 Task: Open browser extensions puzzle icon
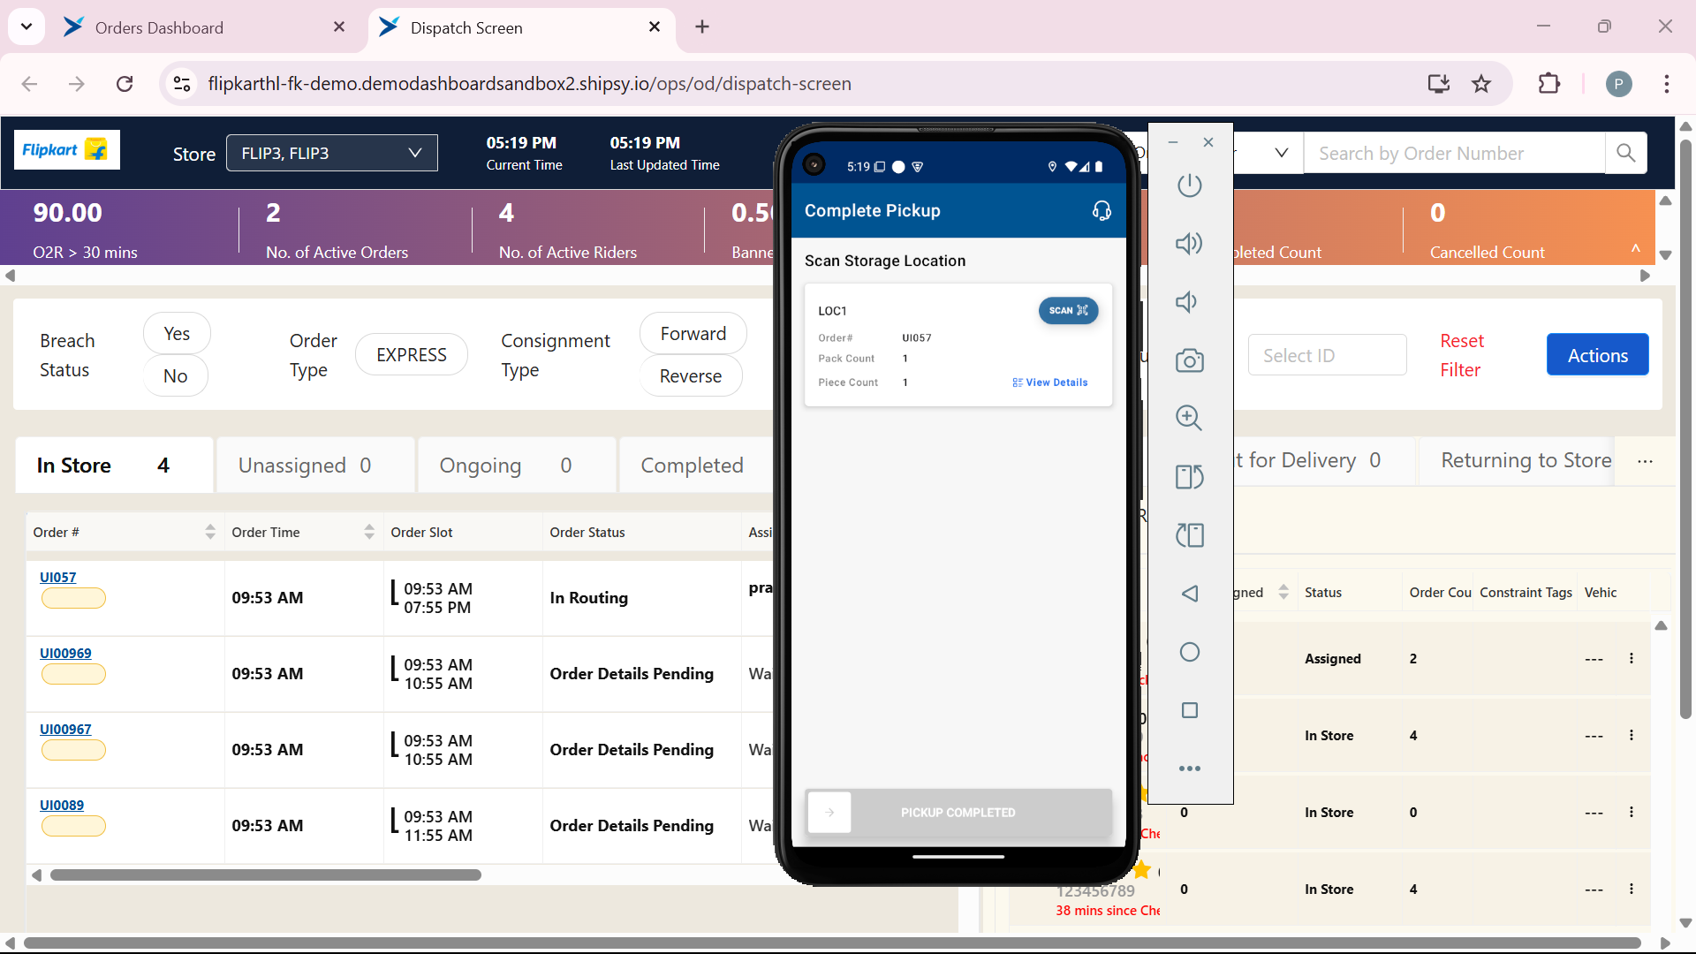coord(1549,84)
